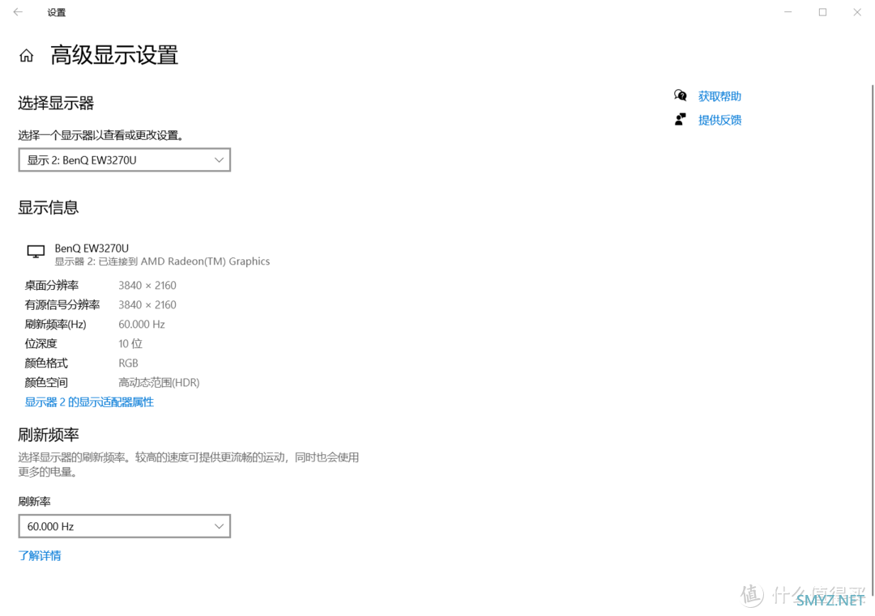Click the 颜色格式 label
Viewport: 875px width, 616px height.
(x=46, y=363)
